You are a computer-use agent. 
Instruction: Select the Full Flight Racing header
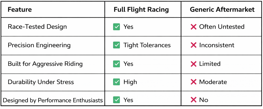[x=141, y=10]
